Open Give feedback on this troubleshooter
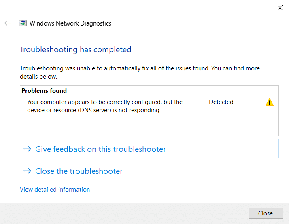This screenshot has height=224, width=289. 100,149
